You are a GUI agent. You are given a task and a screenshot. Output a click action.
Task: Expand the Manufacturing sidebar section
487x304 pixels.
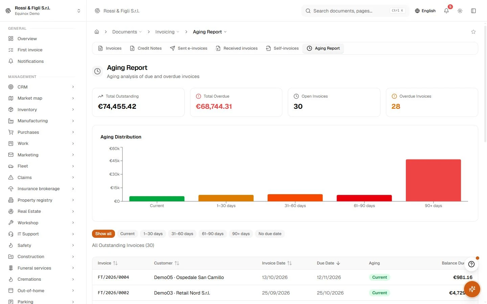[41, 121]
